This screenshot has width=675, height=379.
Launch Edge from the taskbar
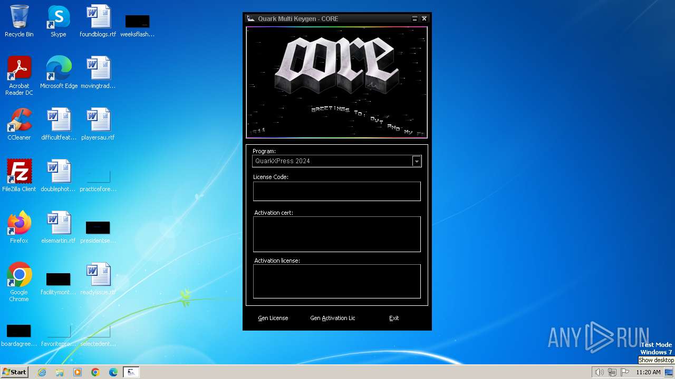(113, 372)
